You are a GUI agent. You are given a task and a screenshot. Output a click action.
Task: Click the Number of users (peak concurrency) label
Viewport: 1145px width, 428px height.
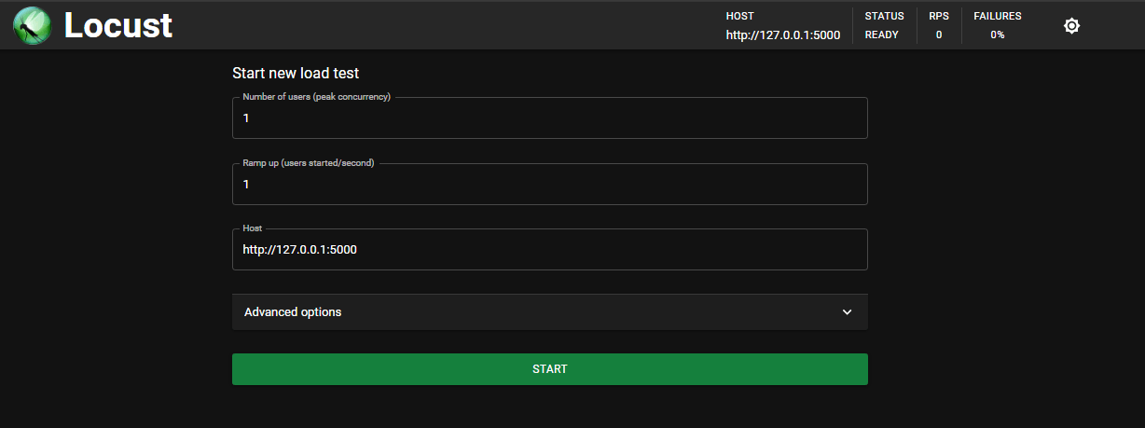tap(316, 97)
